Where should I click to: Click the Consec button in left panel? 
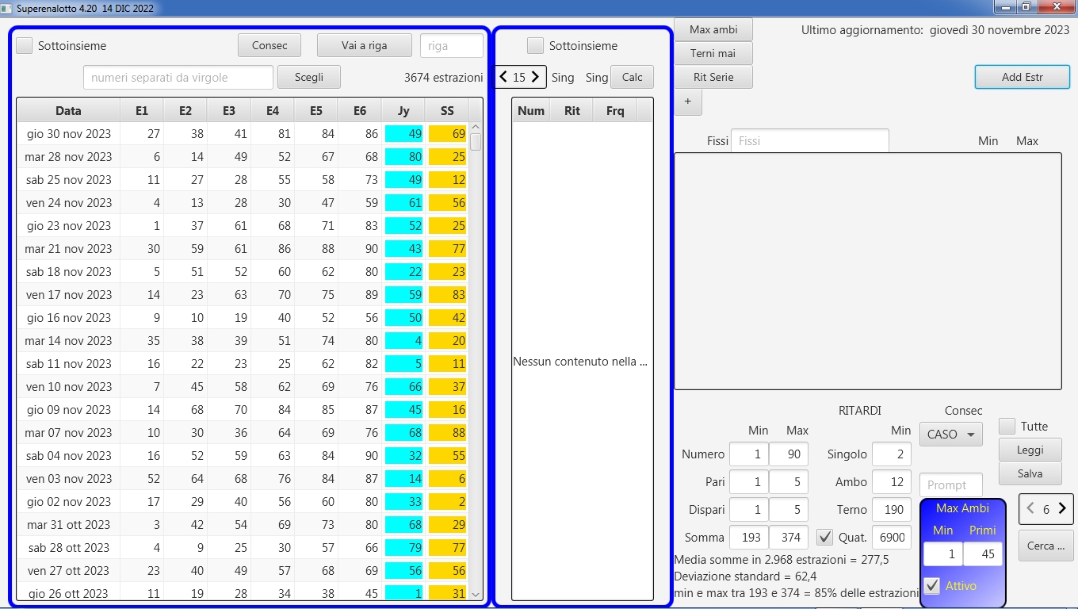(269, 45)
